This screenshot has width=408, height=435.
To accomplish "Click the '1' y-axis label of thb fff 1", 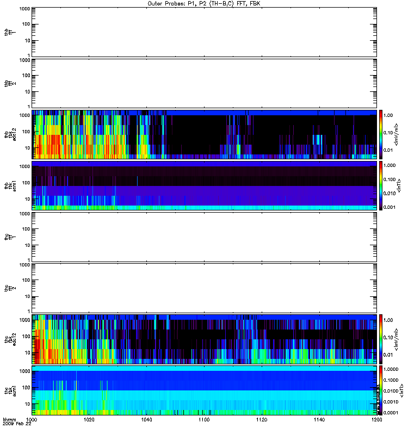I will (29, 55).
